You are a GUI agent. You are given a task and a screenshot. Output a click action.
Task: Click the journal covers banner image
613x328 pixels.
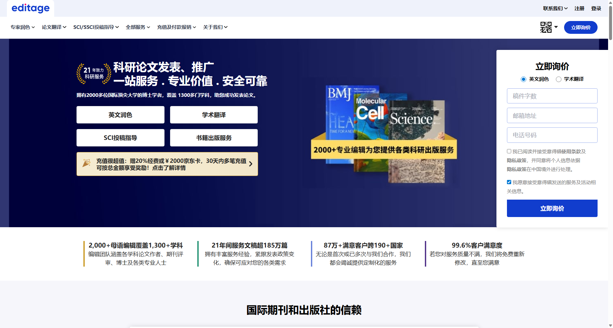(x=384, y=134)
